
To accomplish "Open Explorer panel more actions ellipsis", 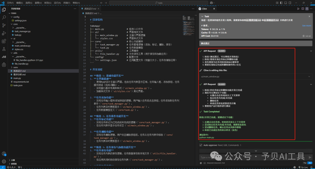I will click(75, 9).
